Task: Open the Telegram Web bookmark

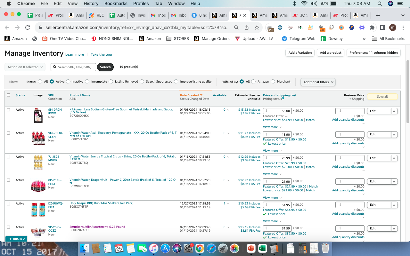Action: [x=299, y=38]
